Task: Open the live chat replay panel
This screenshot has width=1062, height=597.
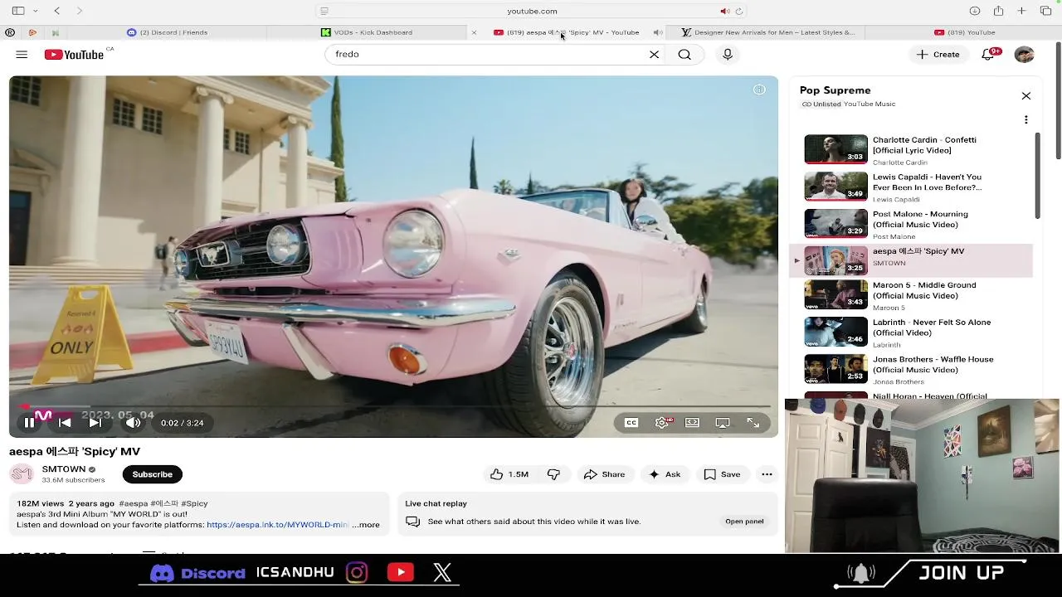Action: pyautogui.click(x=744, y=522)
